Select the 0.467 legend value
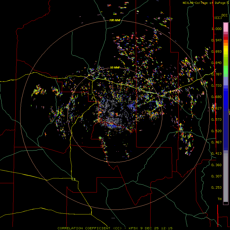The width and height of the screenshot is (230, 230). [216, 142]
